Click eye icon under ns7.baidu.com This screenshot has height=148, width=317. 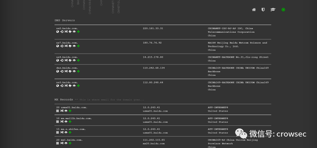click(74, 46)
